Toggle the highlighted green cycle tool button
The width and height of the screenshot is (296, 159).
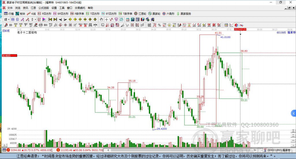click(121, 19)
